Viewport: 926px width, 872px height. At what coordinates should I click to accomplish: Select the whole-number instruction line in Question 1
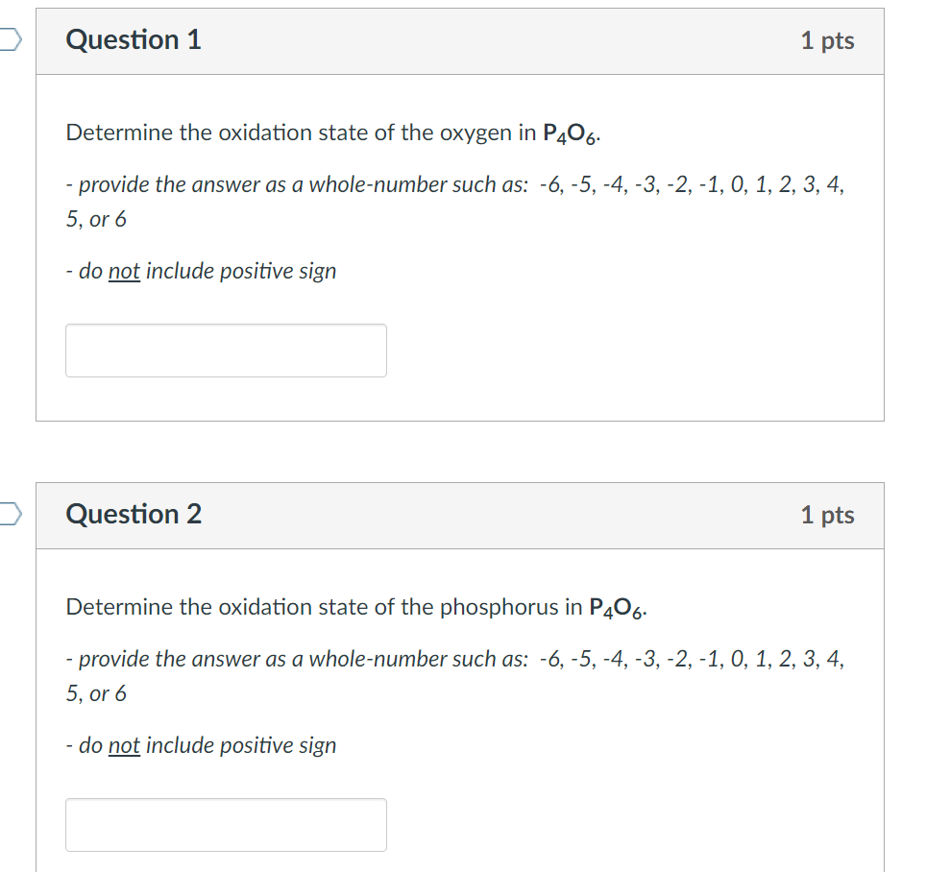pos(451,184)
